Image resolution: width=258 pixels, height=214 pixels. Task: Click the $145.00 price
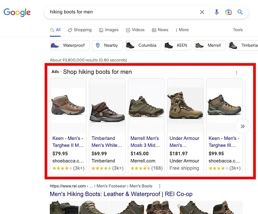(x=139, y=154)
